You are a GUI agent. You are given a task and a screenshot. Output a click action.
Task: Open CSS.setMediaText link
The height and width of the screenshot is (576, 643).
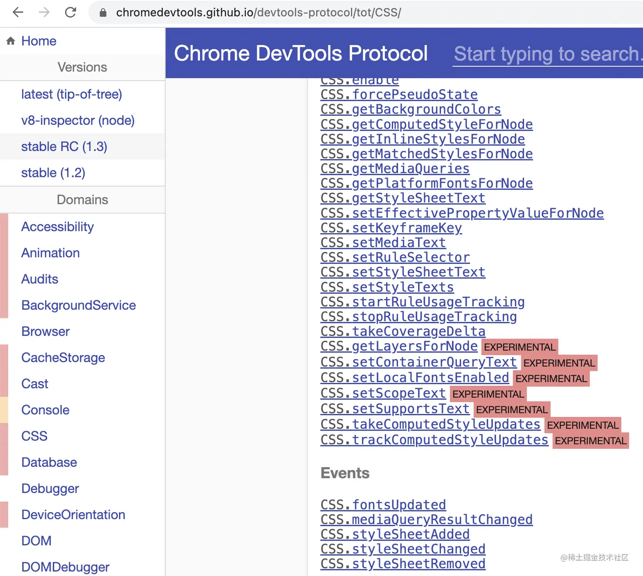(x=383, y=242)
